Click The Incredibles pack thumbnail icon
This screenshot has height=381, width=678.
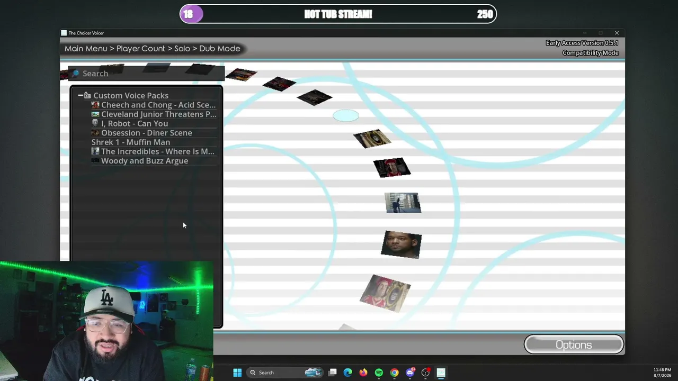95,151
